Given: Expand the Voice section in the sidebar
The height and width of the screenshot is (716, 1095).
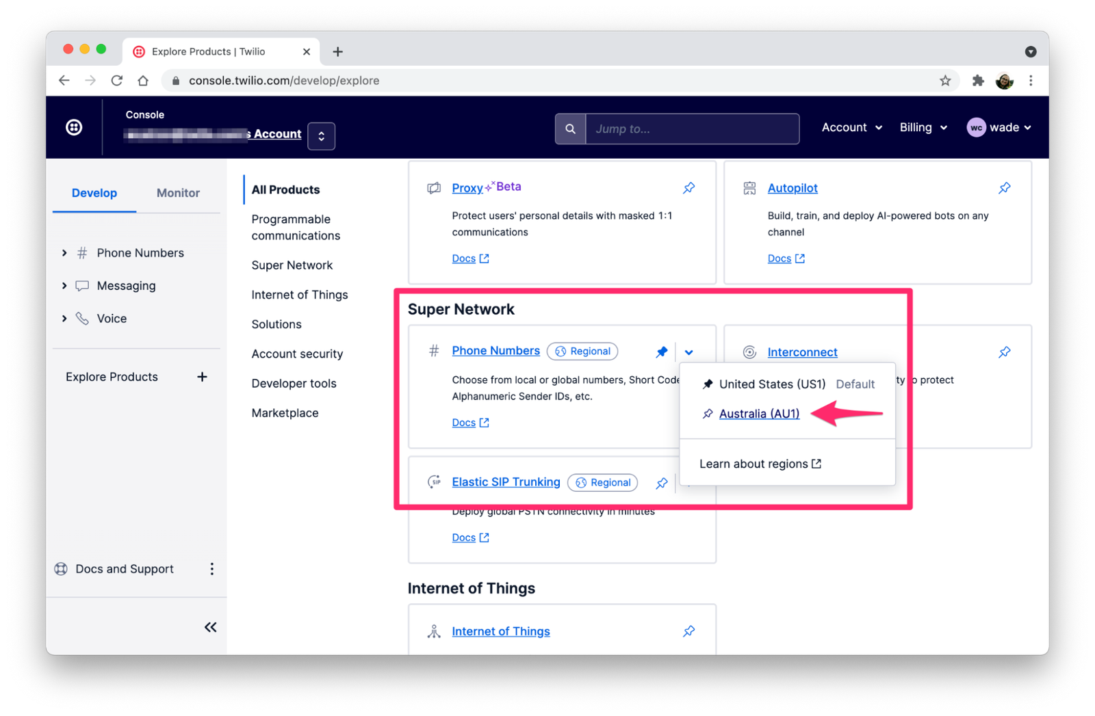Looking at the screenshot, I should 64,318.
